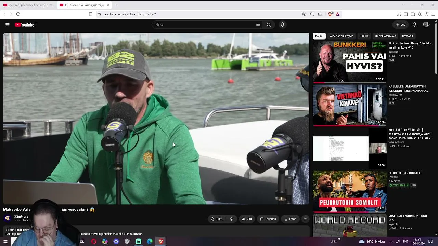Click the Tallenna save button
438x246 pixels.
(x=268, y=219)
